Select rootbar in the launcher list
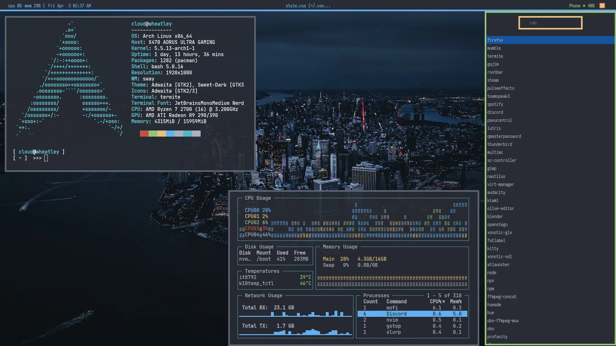The image size is (616, 346). 551,72
